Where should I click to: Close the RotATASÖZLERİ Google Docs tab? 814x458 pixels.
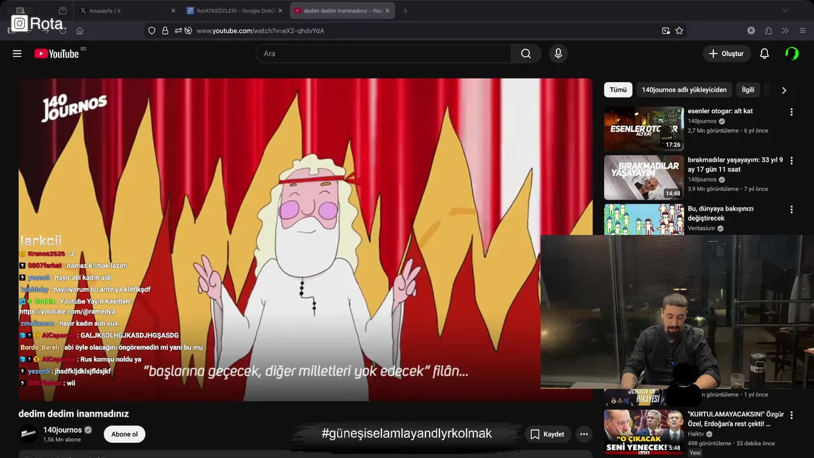[280, 11]
